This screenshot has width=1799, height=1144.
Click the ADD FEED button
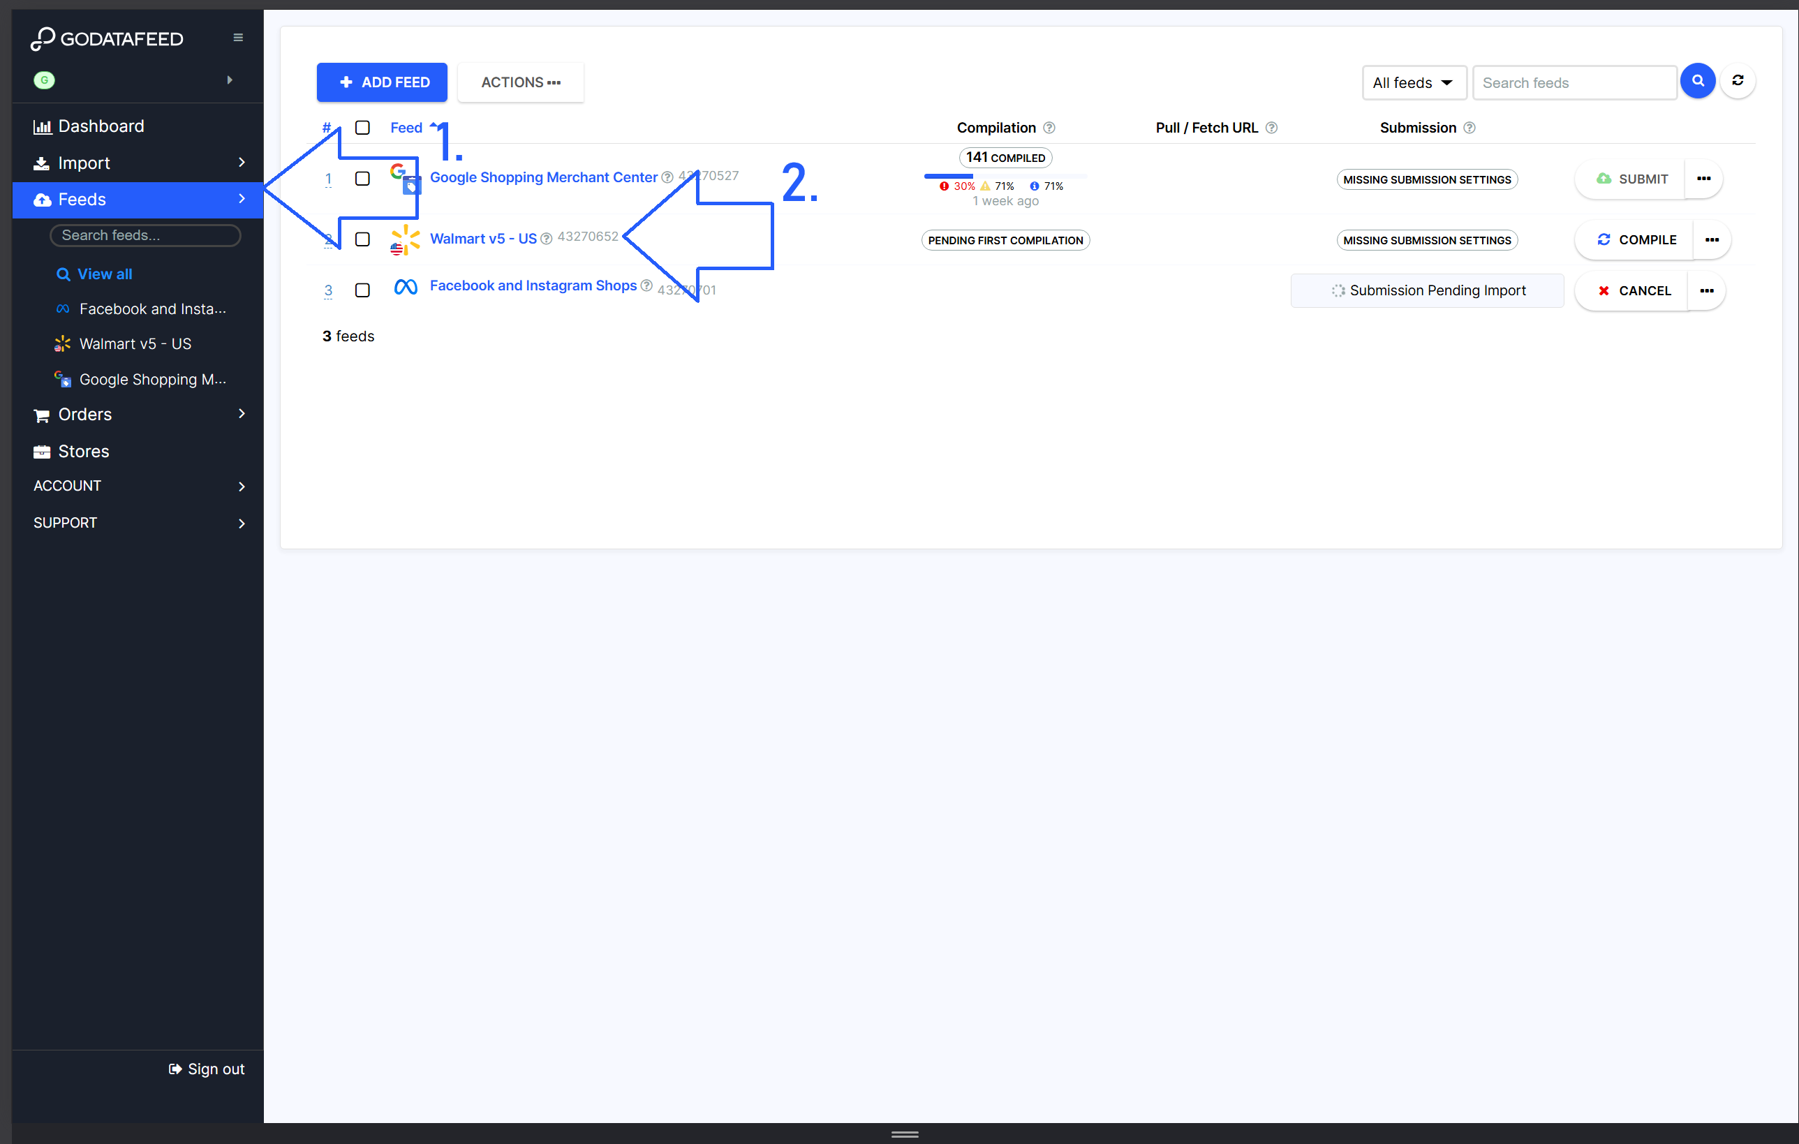tap(382, 82)
